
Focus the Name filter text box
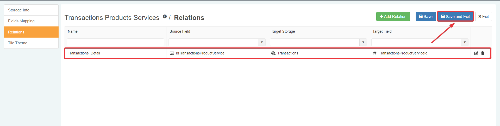click(115, 42)
